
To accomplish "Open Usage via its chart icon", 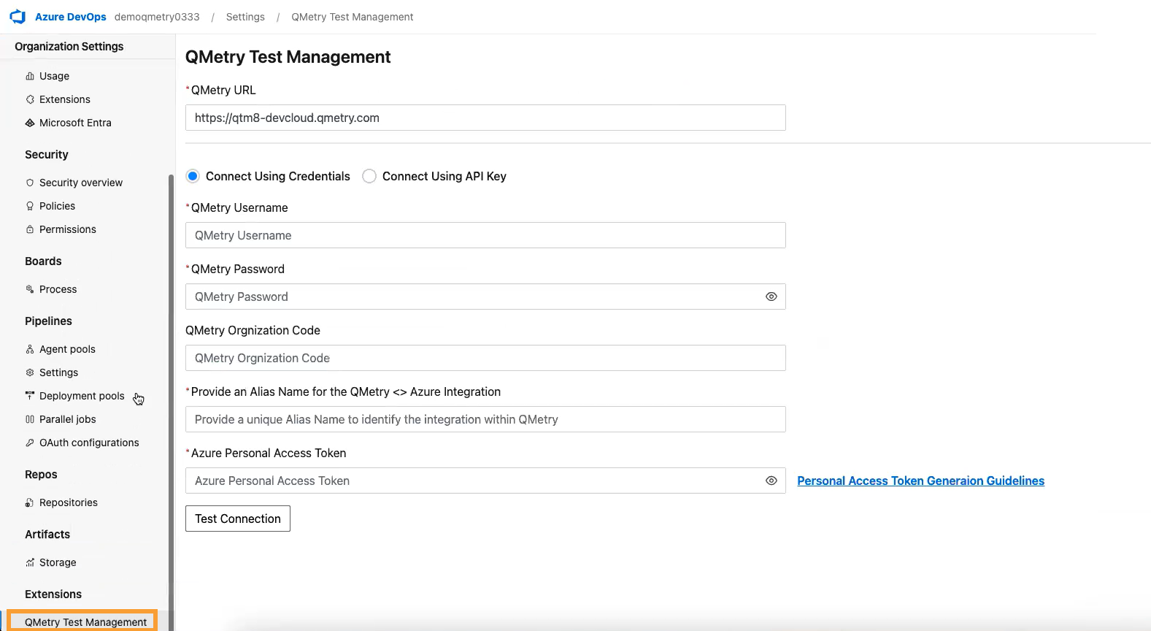I will coord(30,76).
